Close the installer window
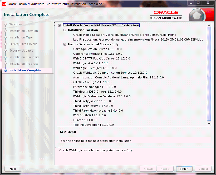Image resolution: width=216 pixels, height=175 pixels. pos(208,3)
